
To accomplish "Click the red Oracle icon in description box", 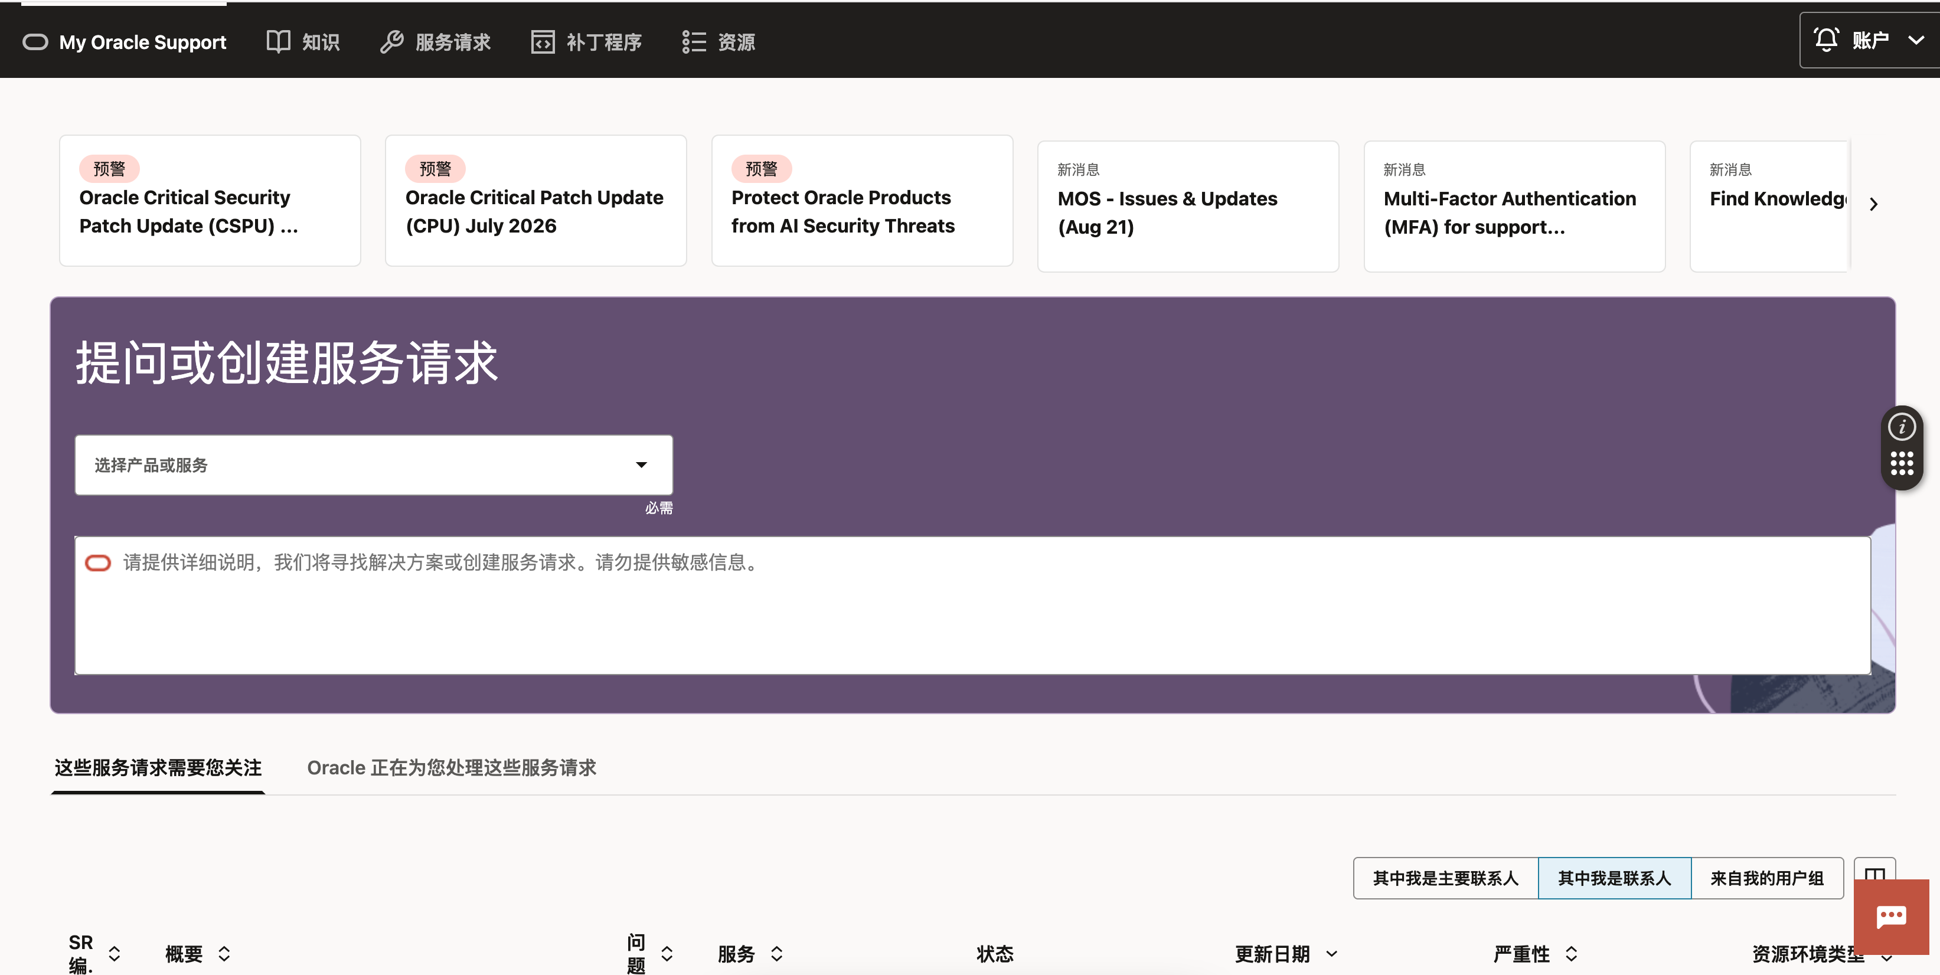I will click(x=98, y=562).
